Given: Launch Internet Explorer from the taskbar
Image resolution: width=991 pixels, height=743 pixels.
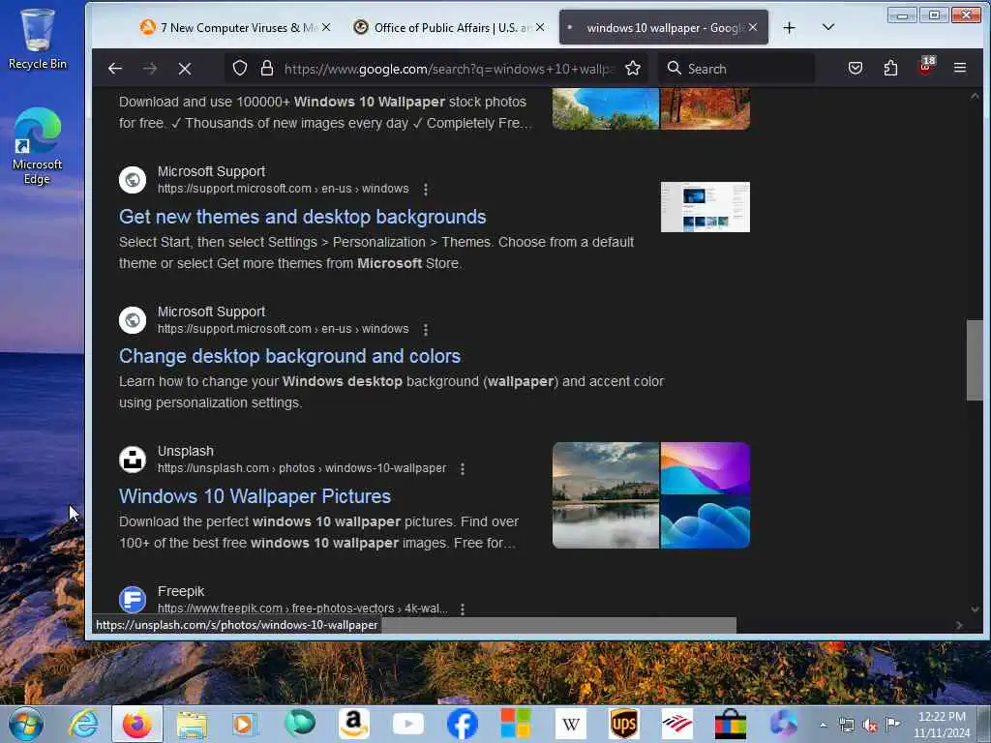Looking at the screenshot, I should coord(84,724).
